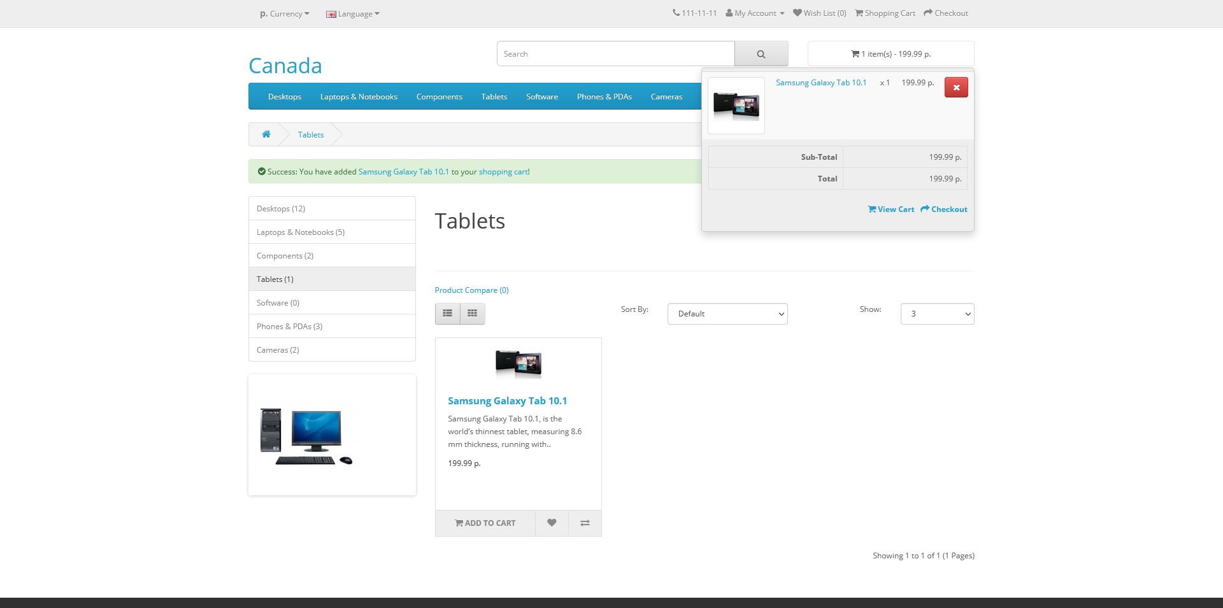Click Checkout in cart dropdown
This screenshot has height=608, width=1223.
coord(944,209)
